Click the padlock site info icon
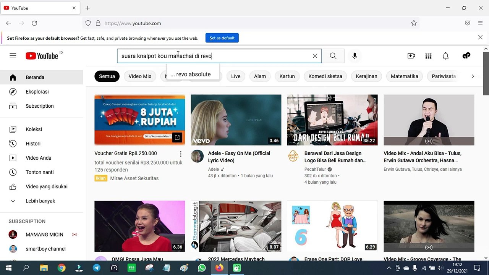This screenshot has width=489, height=275. point(98,23)
